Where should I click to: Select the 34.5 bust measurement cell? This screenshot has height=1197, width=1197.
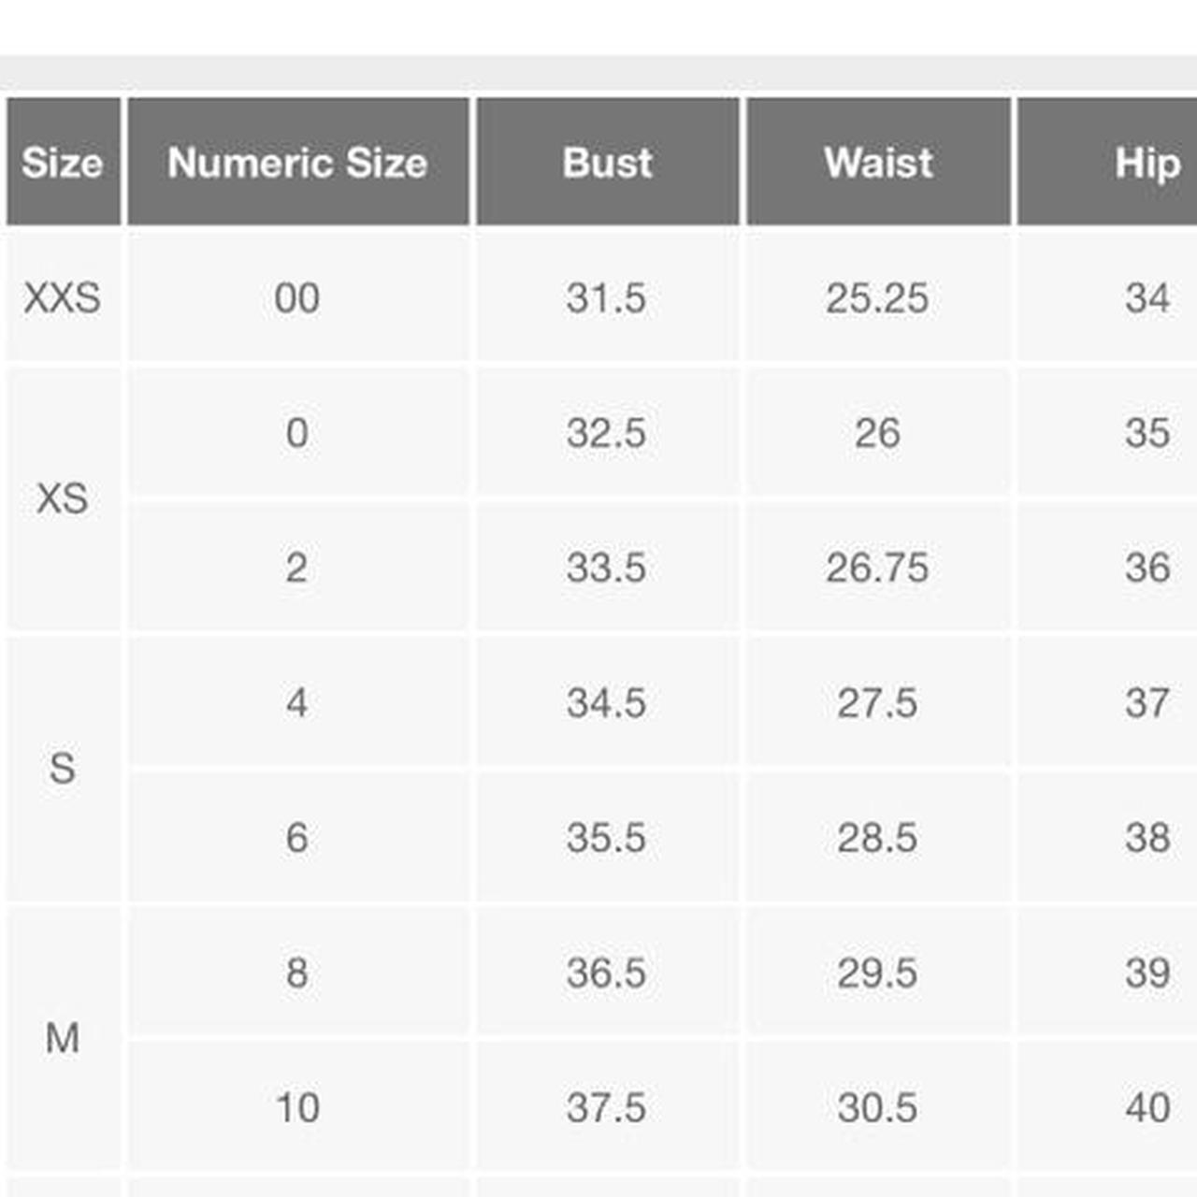tap(606, 702)
